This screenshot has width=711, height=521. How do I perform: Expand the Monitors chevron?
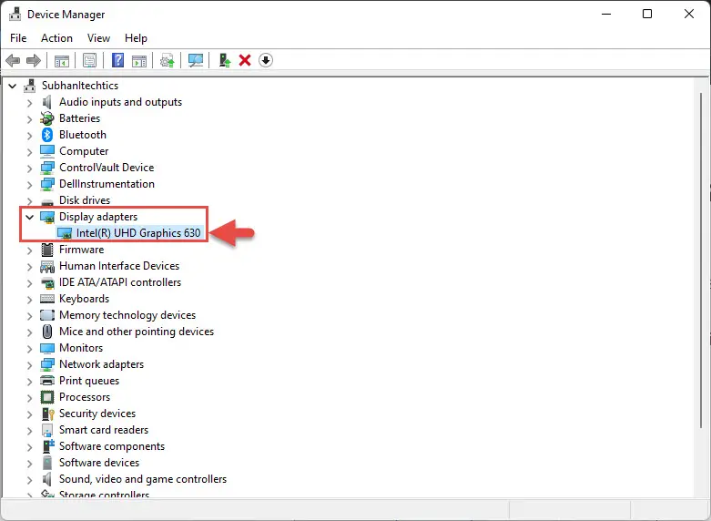click(29, 349)
